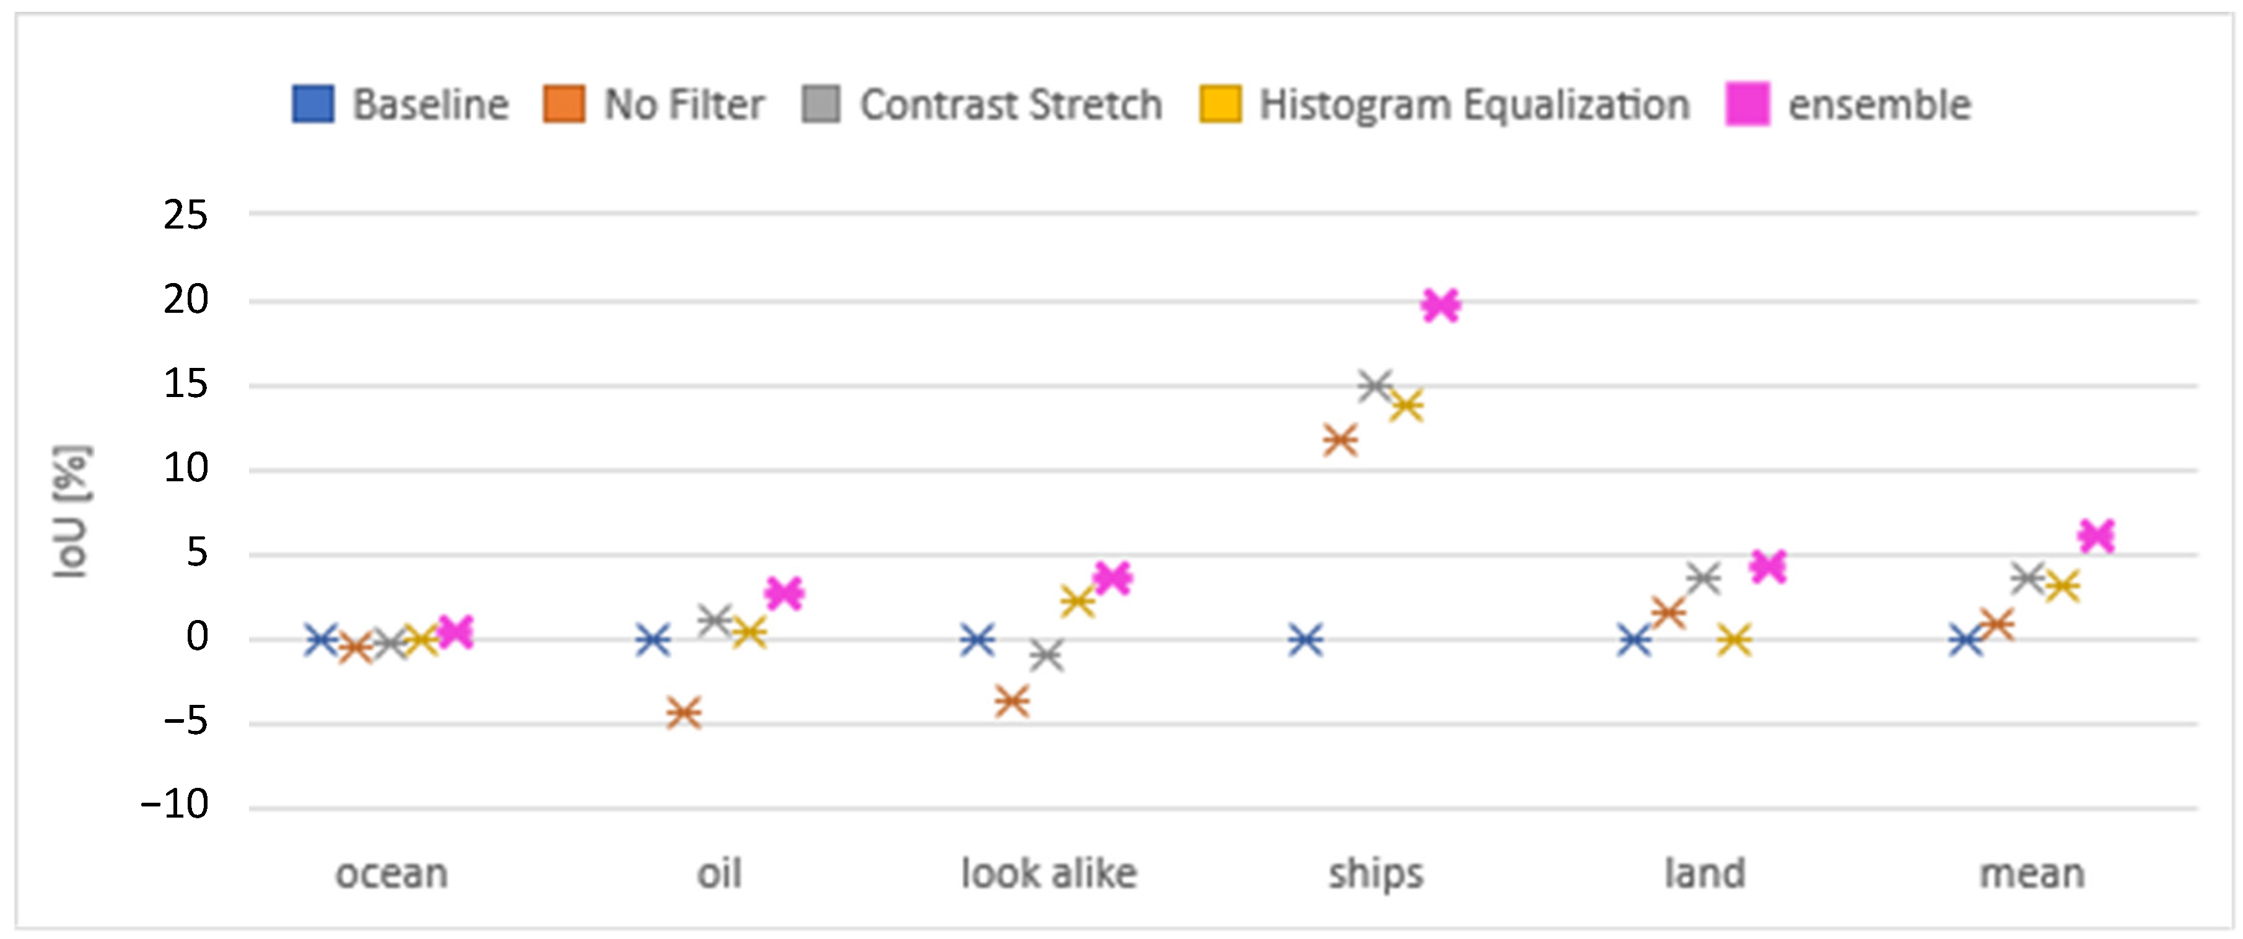The height and width of the screenshot is (939, 2243).
Task: Click the yellow Histogram Equalization legend swatch
Action: point(1220,105)
